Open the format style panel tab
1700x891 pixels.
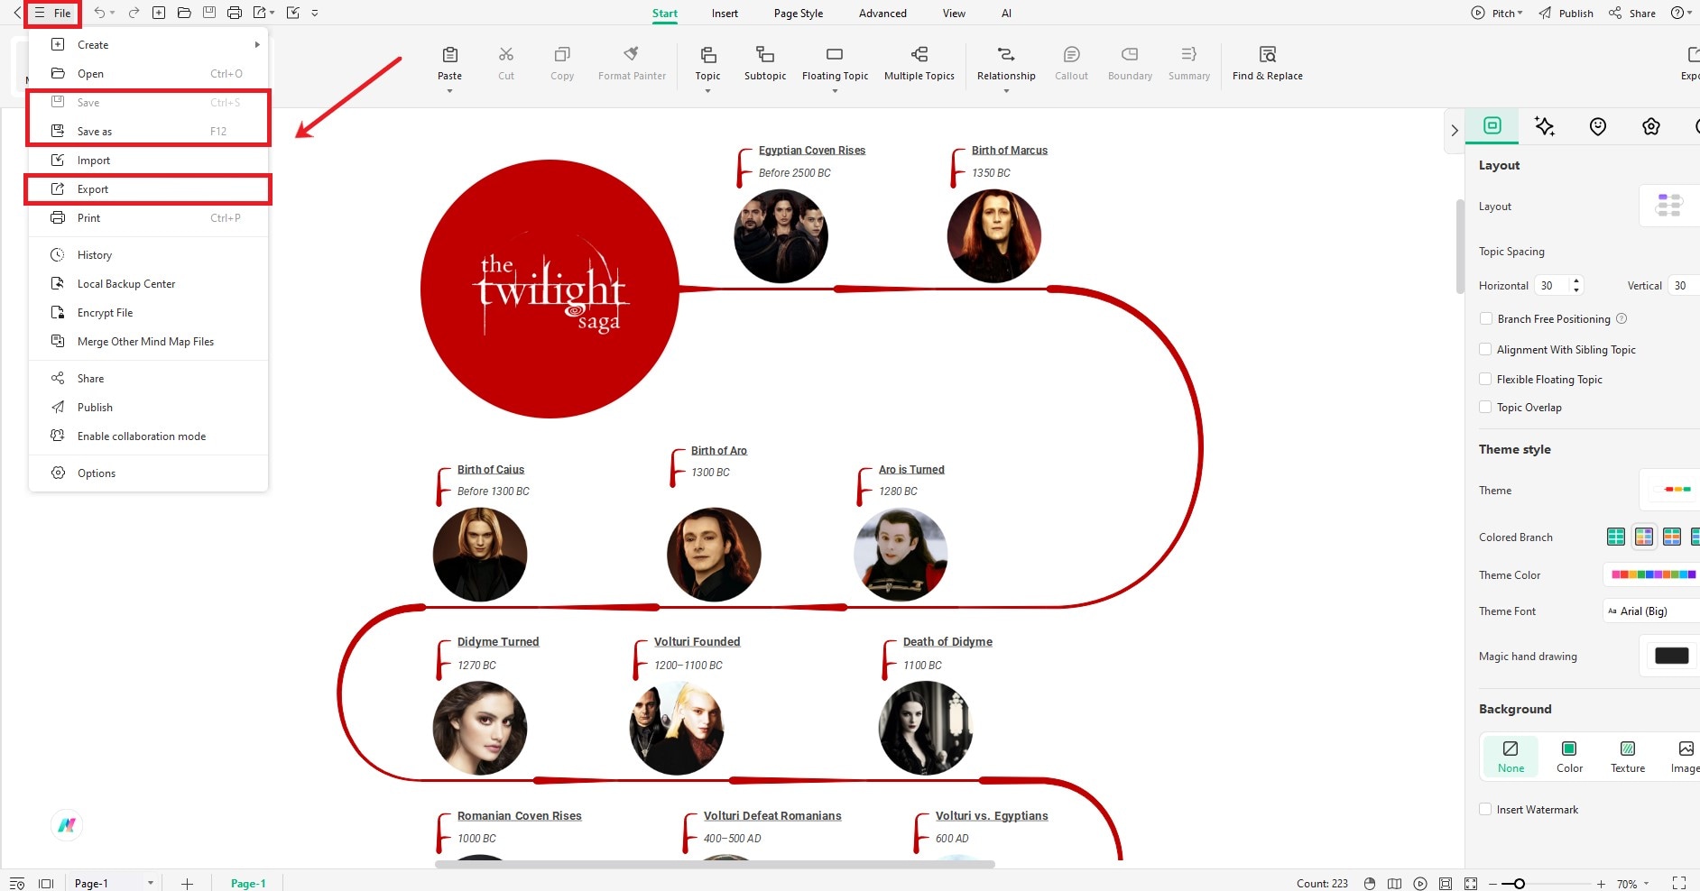coord(1492,126)
